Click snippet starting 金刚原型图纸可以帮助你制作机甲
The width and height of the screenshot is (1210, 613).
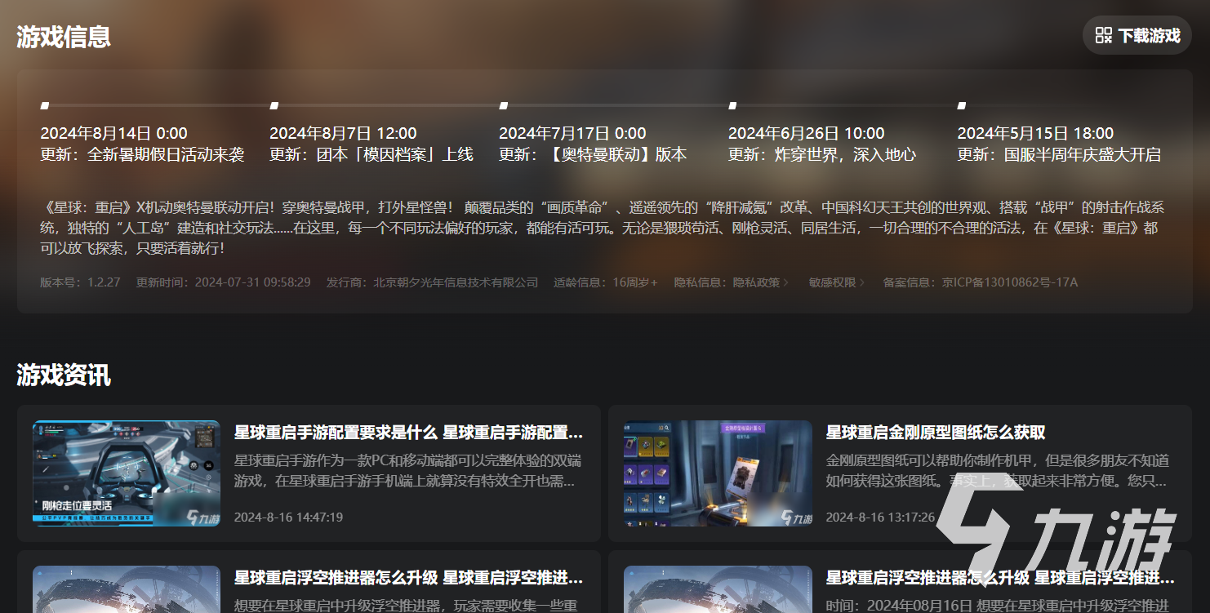point(999,471)
